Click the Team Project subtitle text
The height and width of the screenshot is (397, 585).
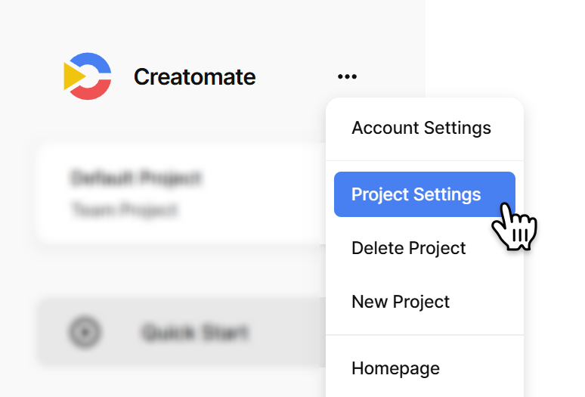coord(124,209)
